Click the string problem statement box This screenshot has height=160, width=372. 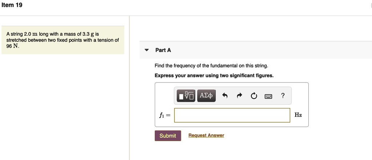point(62,40)
